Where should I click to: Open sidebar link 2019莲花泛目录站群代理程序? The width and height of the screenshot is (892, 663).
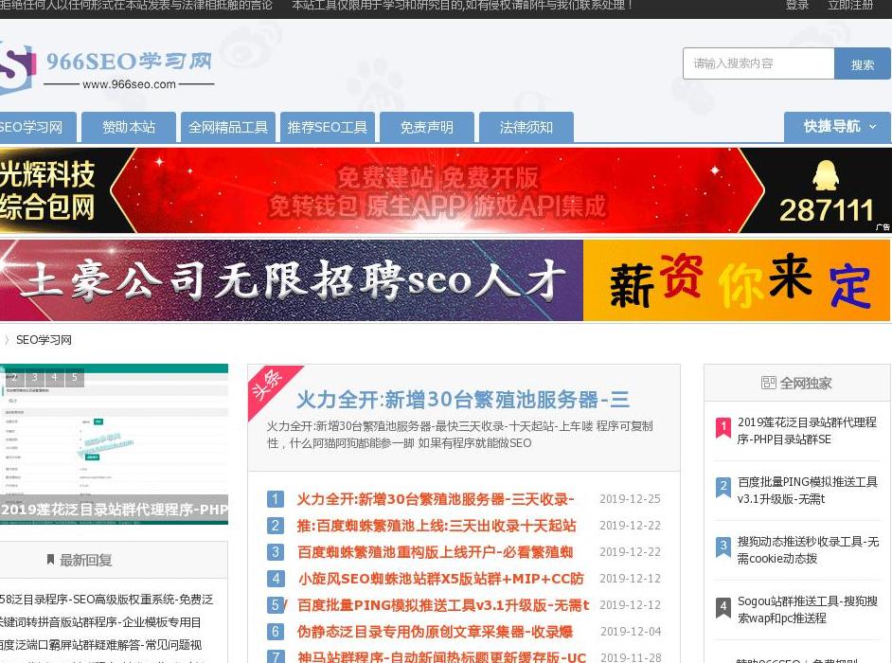(807, 431)
